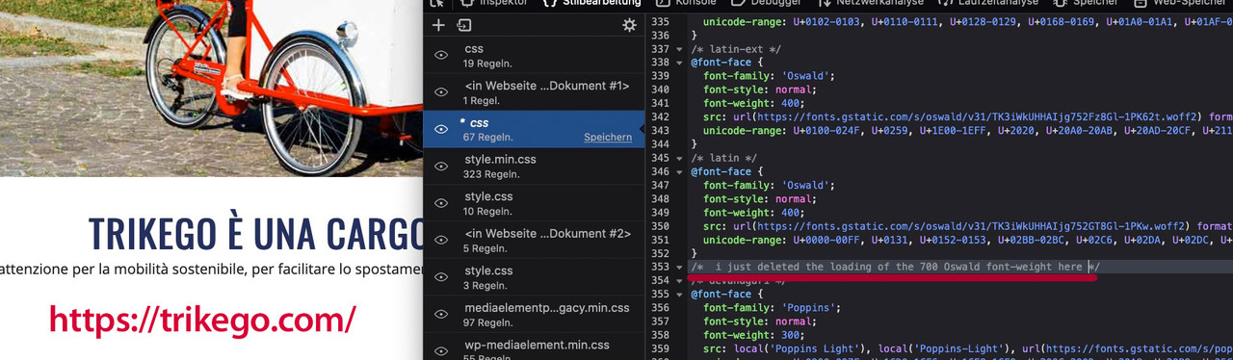Toggle visibility of css with 19 Regeln
This screenshot has width=1233, height=360.
click(441, 56)
